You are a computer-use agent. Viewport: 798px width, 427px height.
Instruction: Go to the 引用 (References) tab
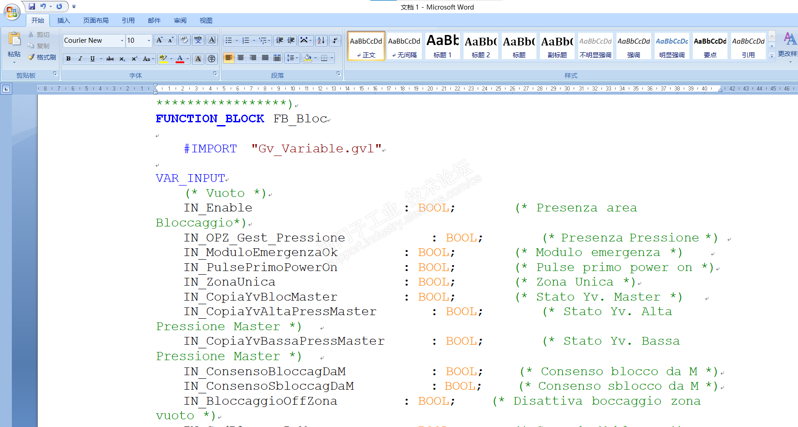(x=128, y=20)
